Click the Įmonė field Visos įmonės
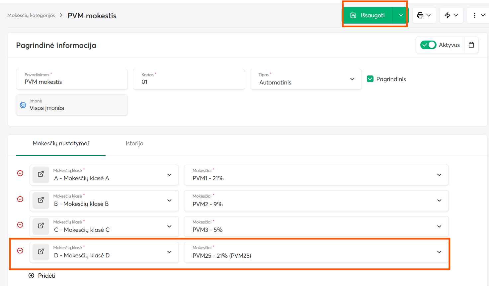 [72, 105]
